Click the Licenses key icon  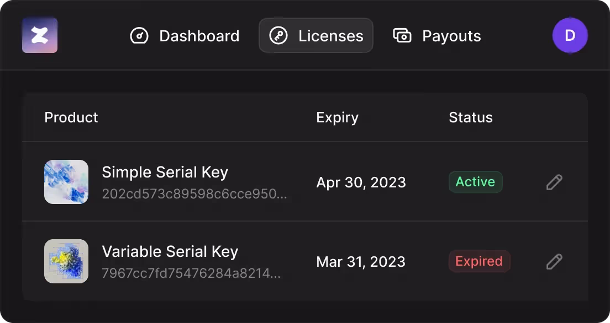(x=278, y=36)
